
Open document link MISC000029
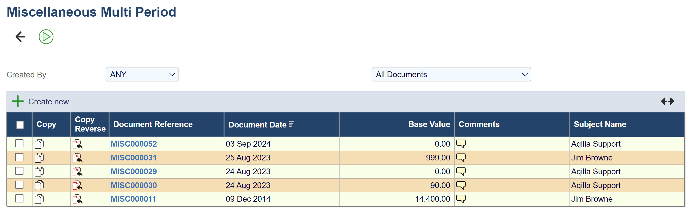tap(134, 172)
